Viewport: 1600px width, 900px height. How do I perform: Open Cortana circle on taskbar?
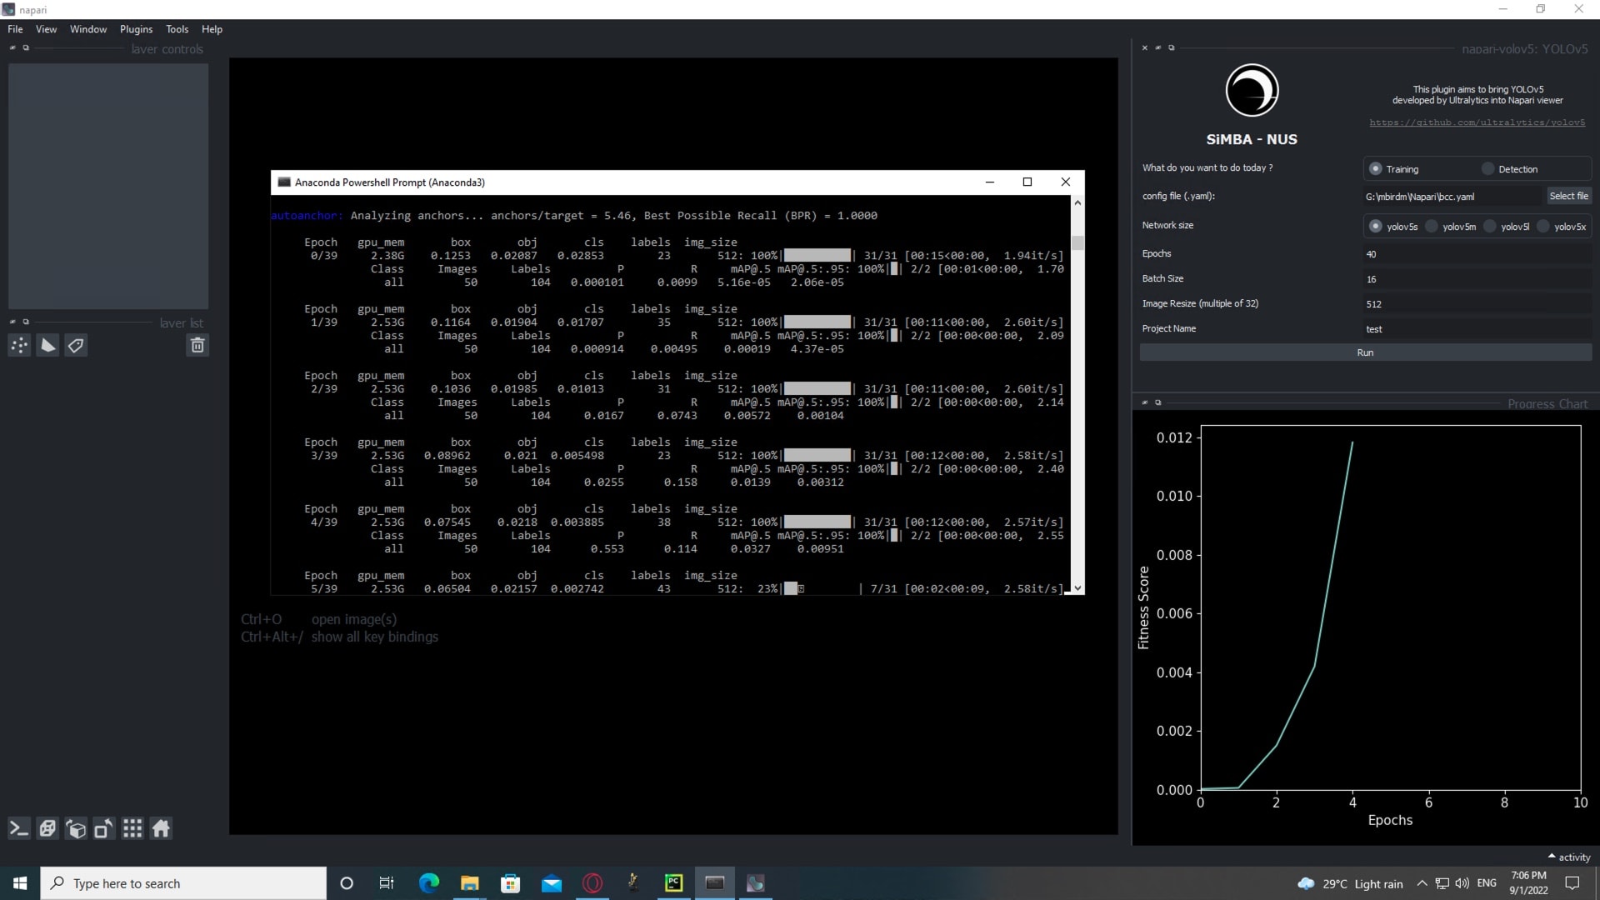point(347,883)
